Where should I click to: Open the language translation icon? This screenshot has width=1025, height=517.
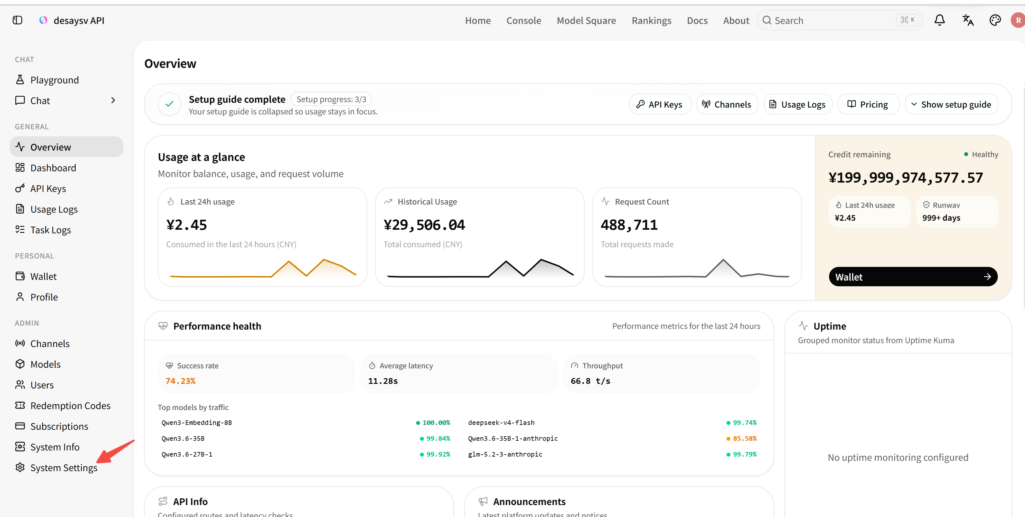tap(968, 20)
